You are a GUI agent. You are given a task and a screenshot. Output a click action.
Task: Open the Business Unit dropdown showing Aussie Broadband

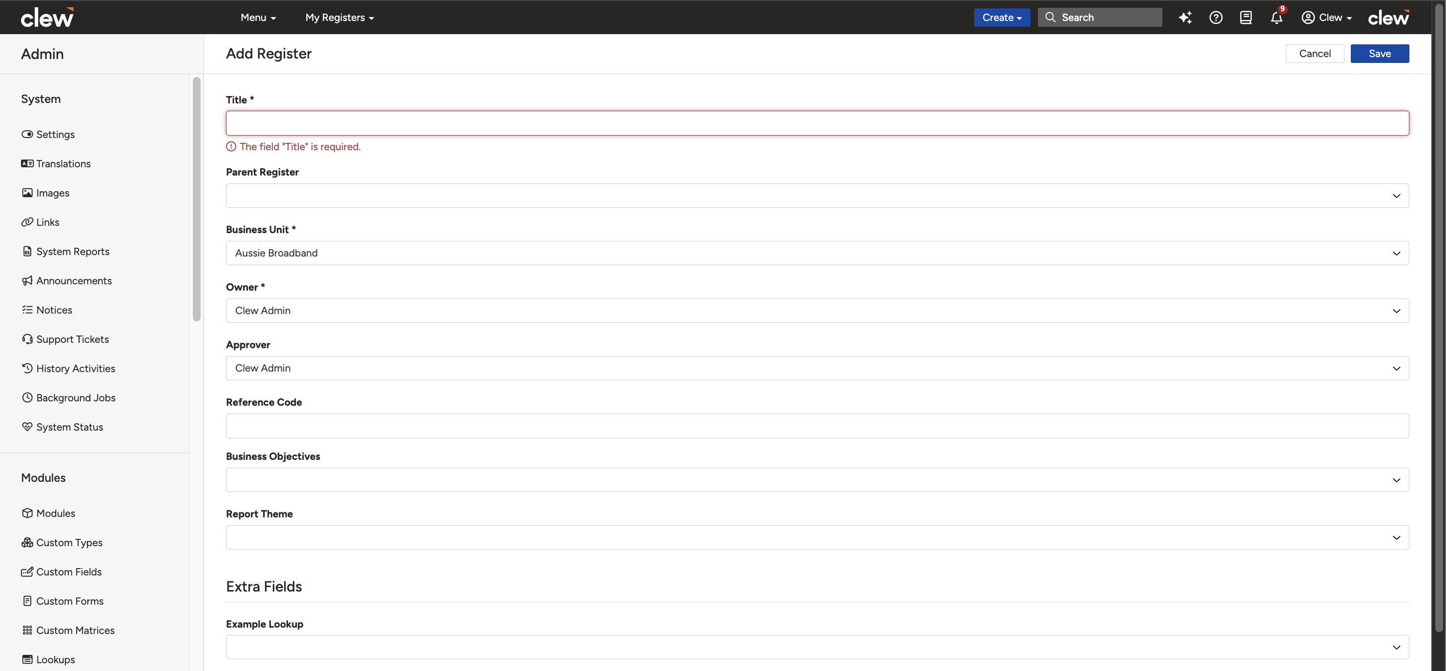pos(817,253)
